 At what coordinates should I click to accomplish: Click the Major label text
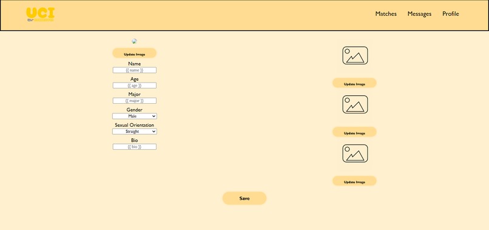[x=135, y=94]
